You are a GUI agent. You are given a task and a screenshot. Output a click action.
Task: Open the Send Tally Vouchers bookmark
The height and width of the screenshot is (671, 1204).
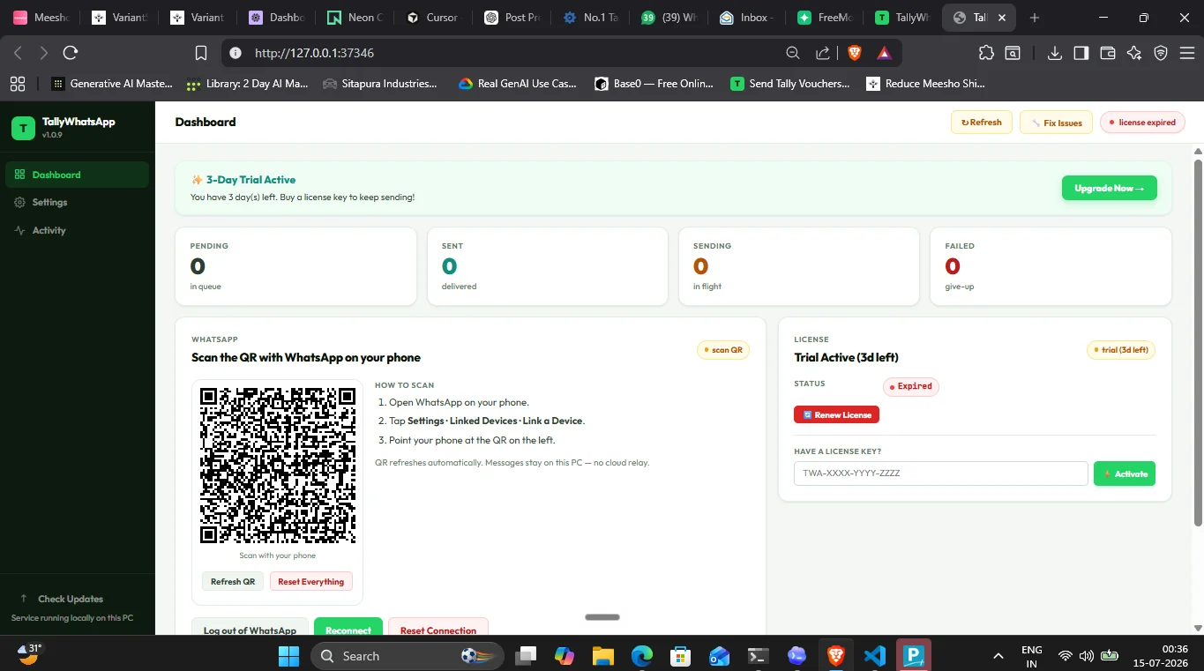tap(789, 84)
